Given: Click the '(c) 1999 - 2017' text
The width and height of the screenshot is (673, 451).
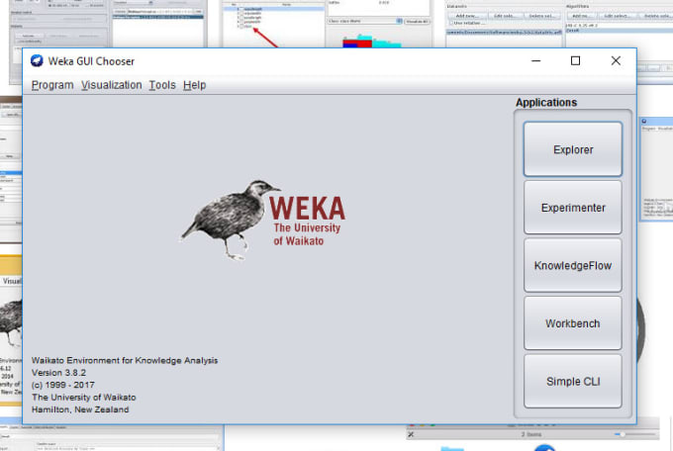Looking at the screenshot, I should tap(63, 385).
